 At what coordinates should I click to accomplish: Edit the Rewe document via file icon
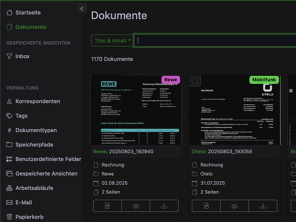(107, 206)
